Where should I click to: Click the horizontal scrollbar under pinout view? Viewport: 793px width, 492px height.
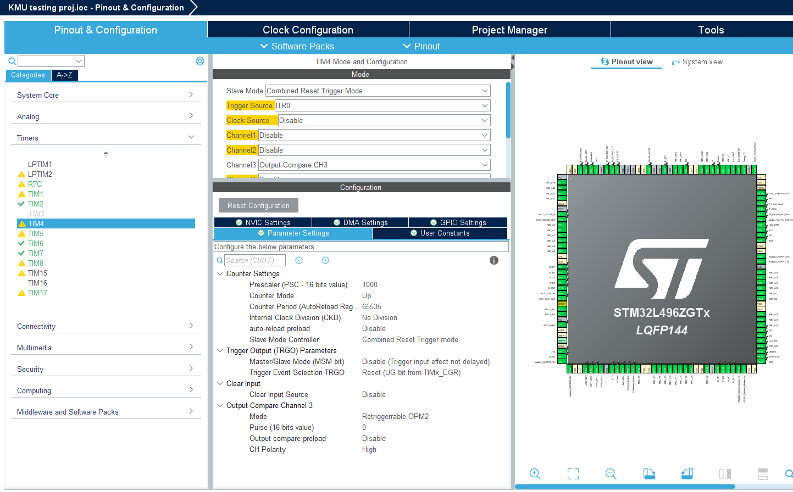click(x=625, y=487)
